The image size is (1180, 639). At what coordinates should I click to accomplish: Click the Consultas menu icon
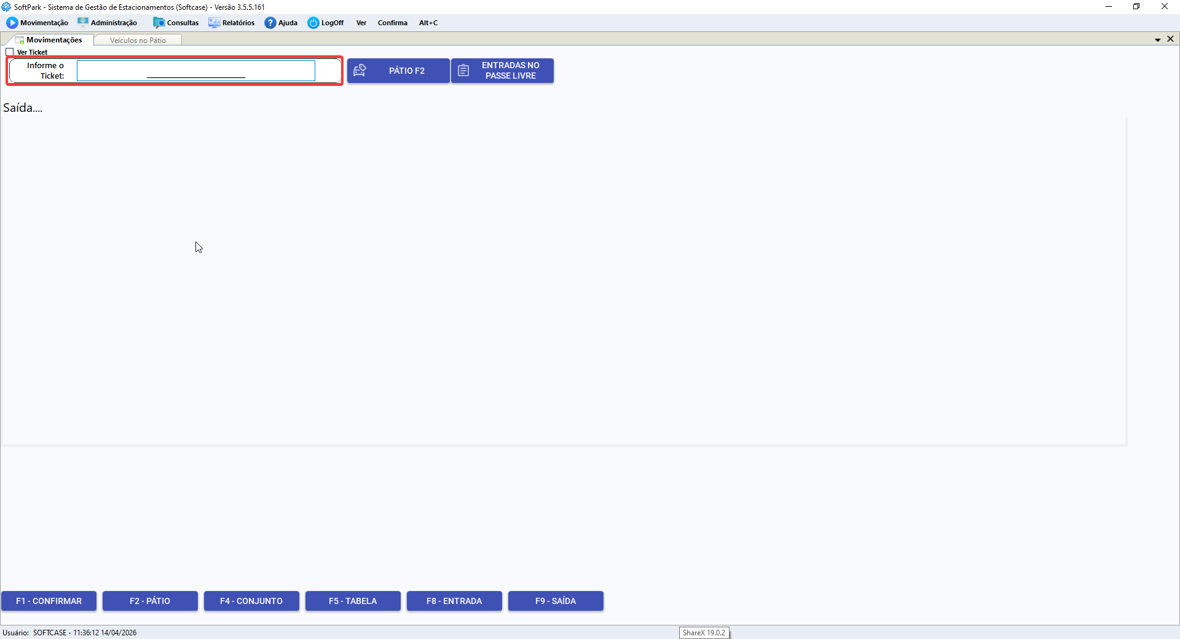point(159,23)
